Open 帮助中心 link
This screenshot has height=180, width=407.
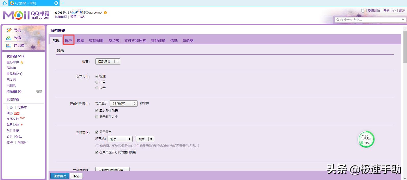(x=390, y=11)
